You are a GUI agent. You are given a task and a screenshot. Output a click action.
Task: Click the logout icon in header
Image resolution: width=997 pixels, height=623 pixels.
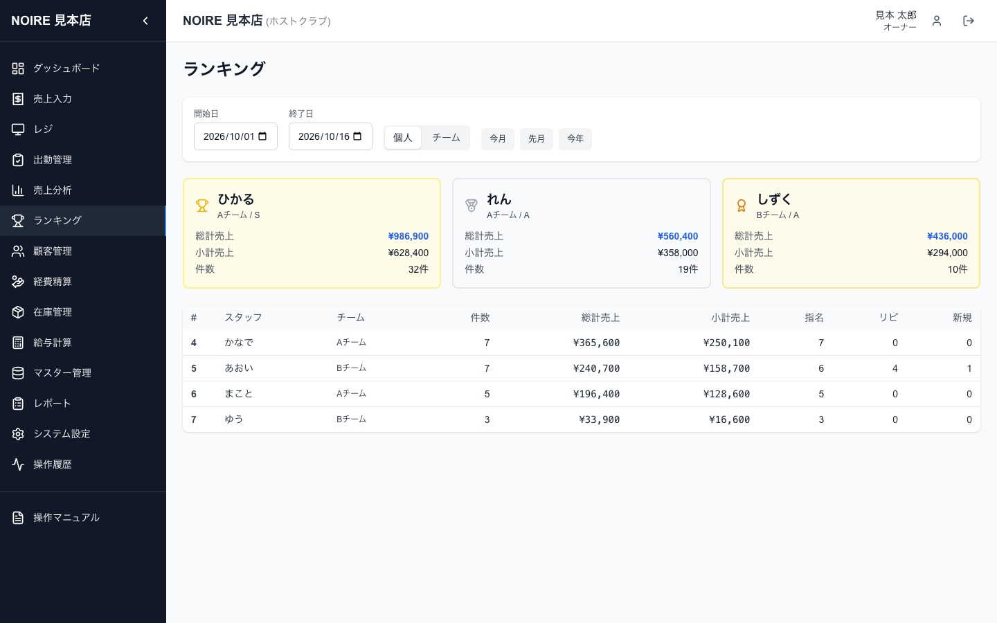point(969,21)
